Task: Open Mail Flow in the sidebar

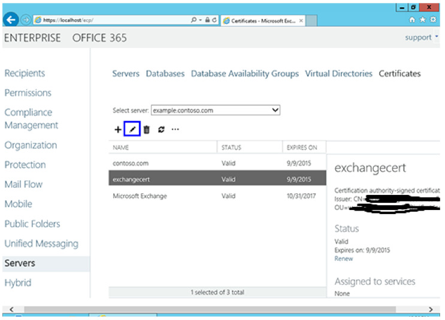Action: [23, 184]
